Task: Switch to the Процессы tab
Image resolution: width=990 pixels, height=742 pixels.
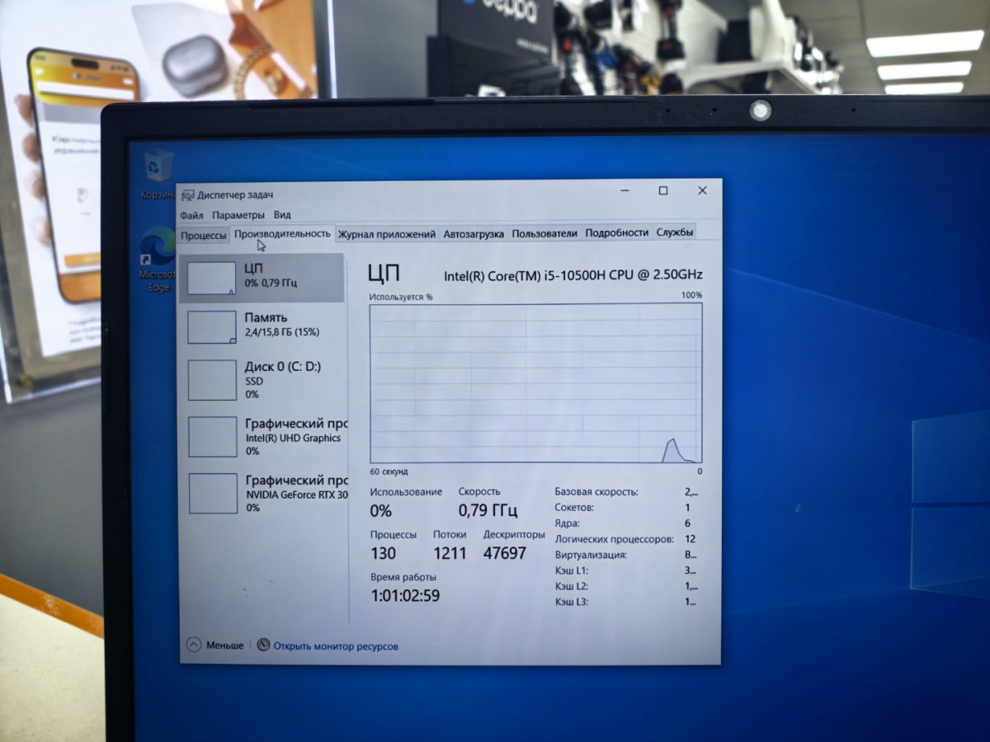Action: (x=204, y=235)
